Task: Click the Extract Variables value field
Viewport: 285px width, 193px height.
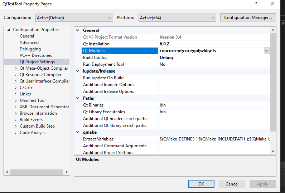Action: (x=214, y=139)
